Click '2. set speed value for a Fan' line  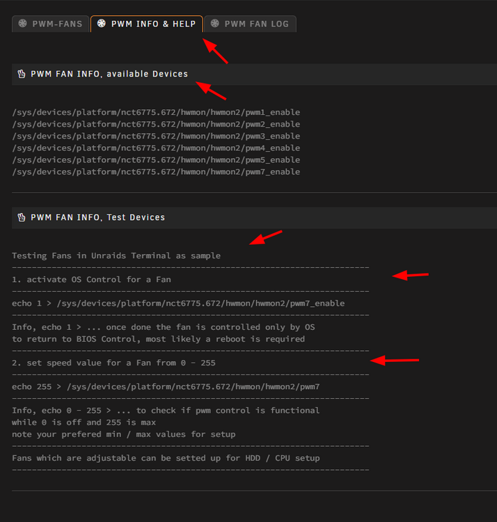tap(114, 363)
